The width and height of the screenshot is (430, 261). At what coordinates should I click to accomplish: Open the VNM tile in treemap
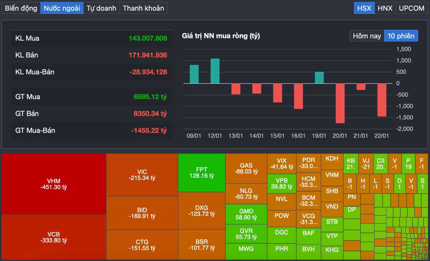tap(332, 178)
